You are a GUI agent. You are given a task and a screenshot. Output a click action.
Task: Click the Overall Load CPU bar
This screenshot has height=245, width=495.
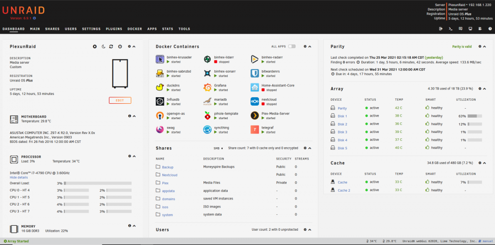98,183
